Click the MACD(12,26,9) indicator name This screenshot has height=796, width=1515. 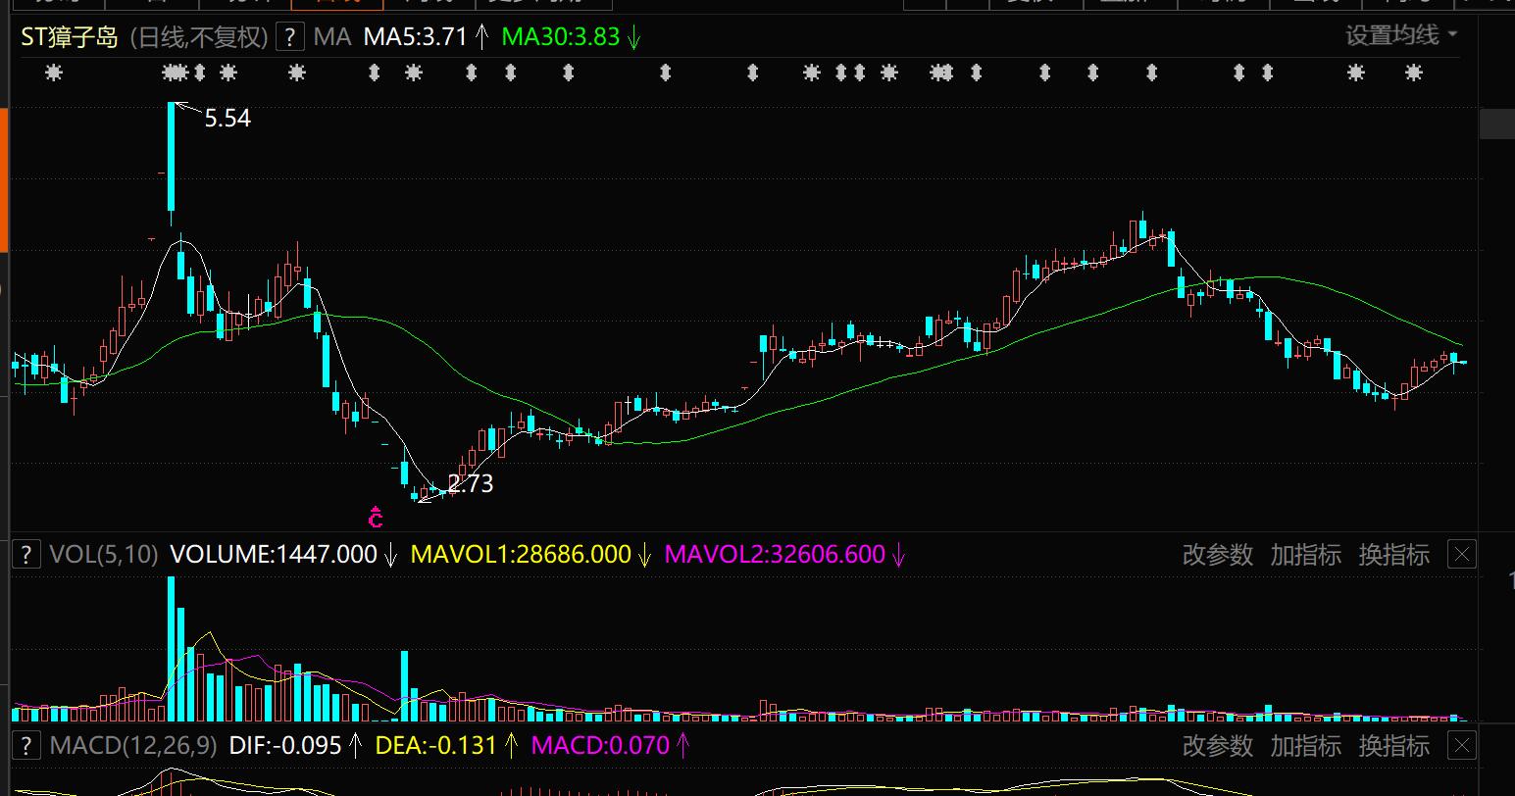(133, 745)
